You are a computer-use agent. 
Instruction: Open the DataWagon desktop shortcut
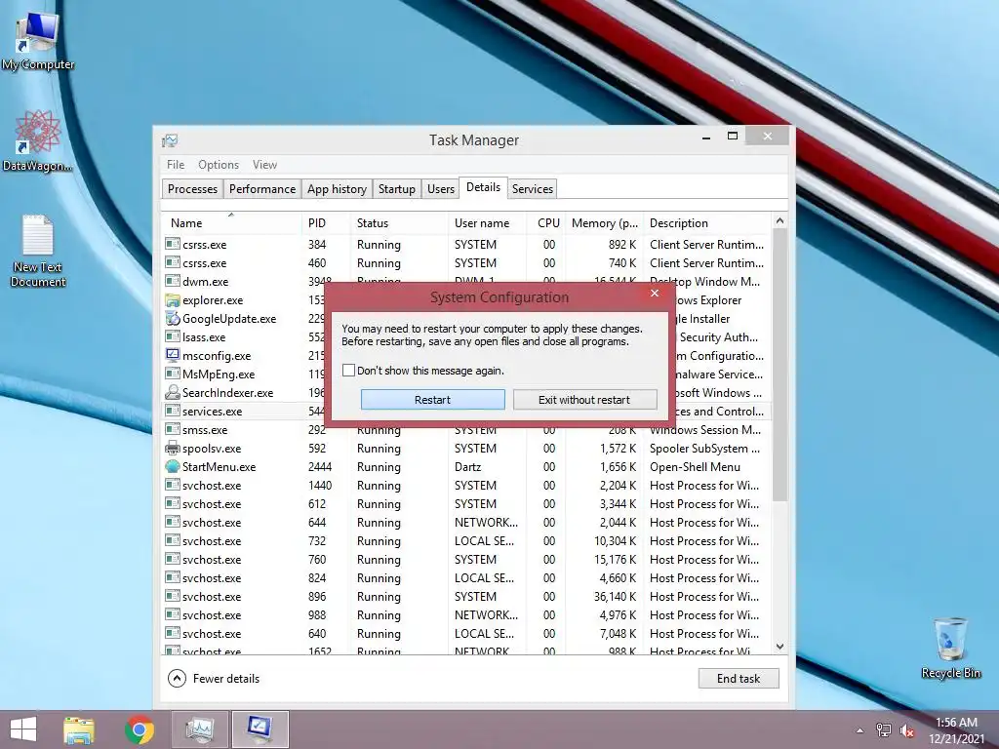coord(37,140)
